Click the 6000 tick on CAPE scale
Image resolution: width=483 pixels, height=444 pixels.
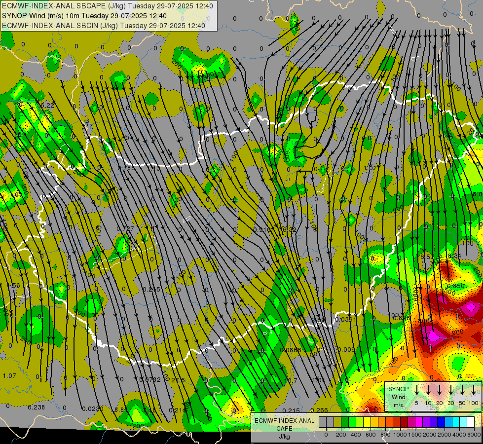[474, 435]
